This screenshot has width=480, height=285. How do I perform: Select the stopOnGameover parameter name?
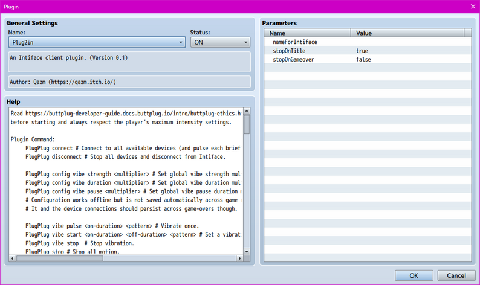293,59
